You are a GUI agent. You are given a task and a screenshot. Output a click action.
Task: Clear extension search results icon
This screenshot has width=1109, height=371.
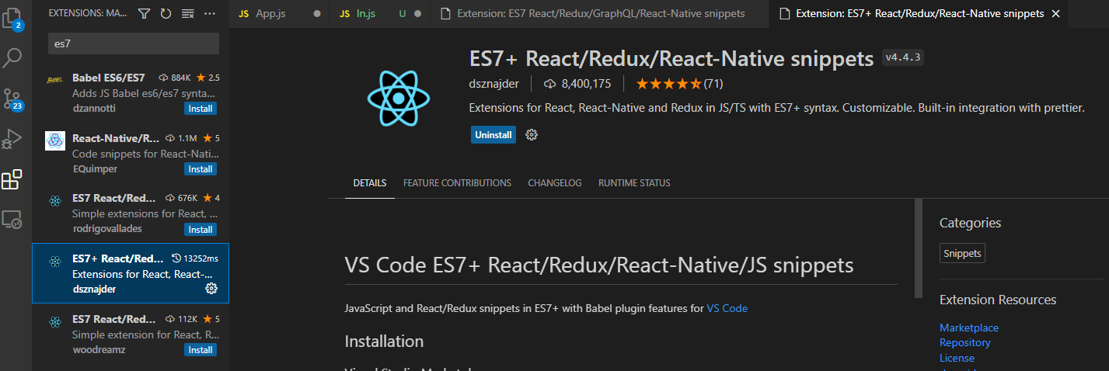(187, 13)
